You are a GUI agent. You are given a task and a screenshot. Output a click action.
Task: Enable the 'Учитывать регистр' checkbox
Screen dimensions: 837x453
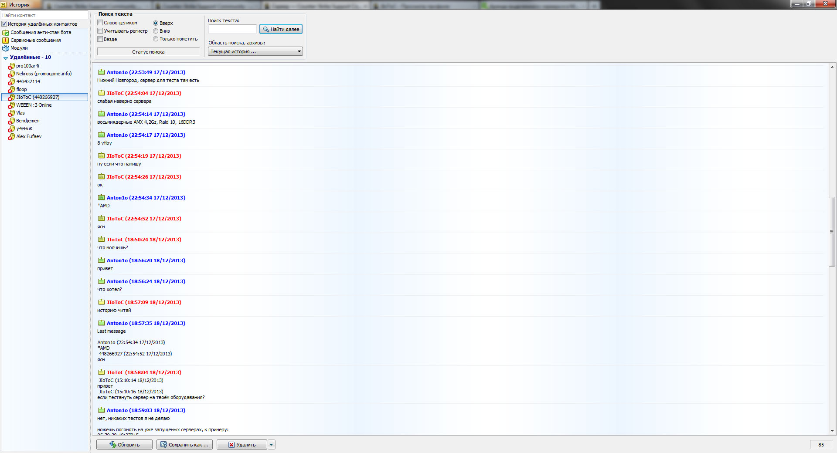[x=100, y=31]
